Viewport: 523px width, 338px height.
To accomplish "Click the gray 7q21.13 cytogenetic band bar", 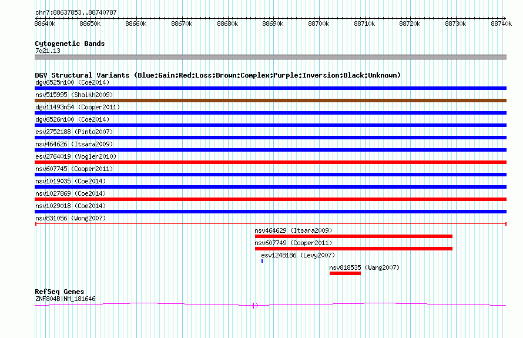I will (x=270, y=57).
